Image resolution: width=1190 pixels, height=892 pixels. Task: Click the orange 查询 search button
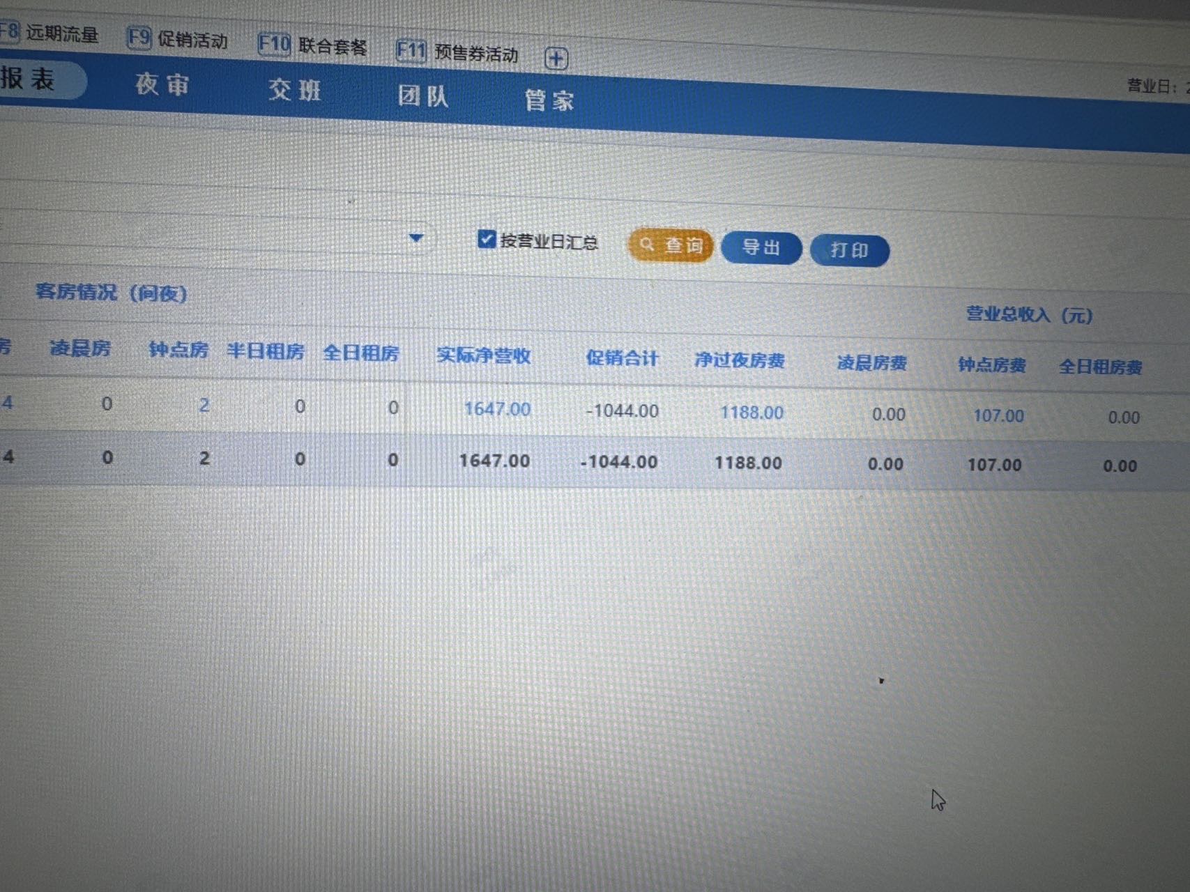tap(671, 245)
